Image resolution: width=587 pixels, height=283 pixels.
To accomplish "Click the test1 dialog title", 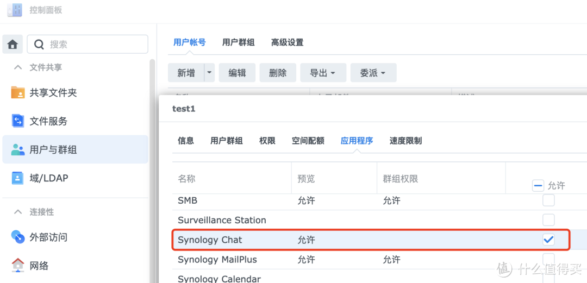I will [184, 109].
